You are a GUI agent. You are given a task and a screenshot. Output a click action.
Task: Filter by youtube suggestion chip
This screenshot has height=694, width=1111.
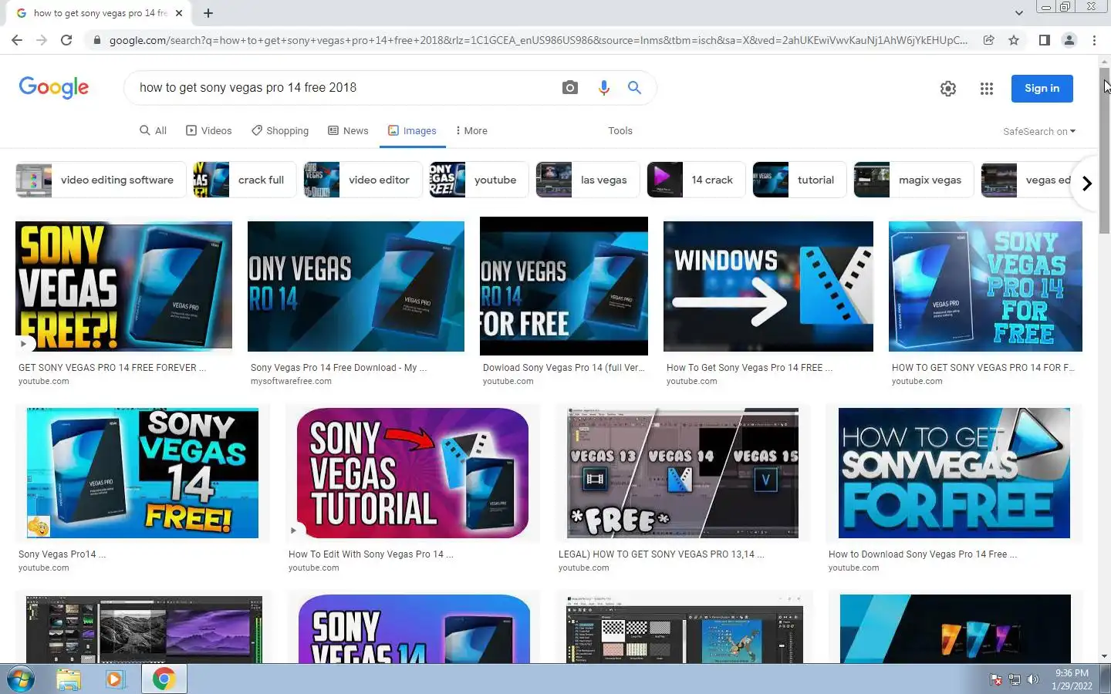click(478, 180)
